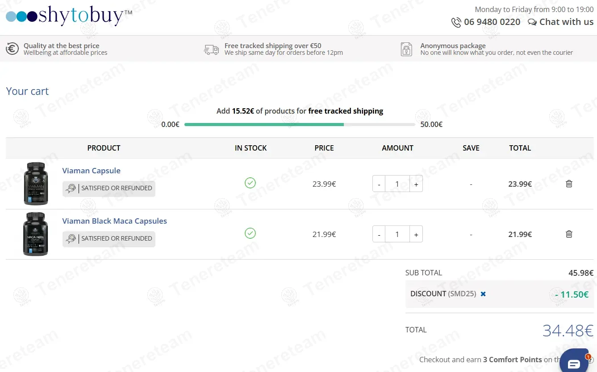Click in-stock checkmark for Black Maca Capsules
Viewport: 597px width, 372px height.
(250, 233)
